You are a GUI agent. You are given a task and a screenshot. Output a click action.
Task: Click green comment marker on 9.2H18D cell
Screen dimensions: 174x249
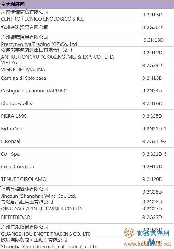pyautogui.click(x=142, y=34)
